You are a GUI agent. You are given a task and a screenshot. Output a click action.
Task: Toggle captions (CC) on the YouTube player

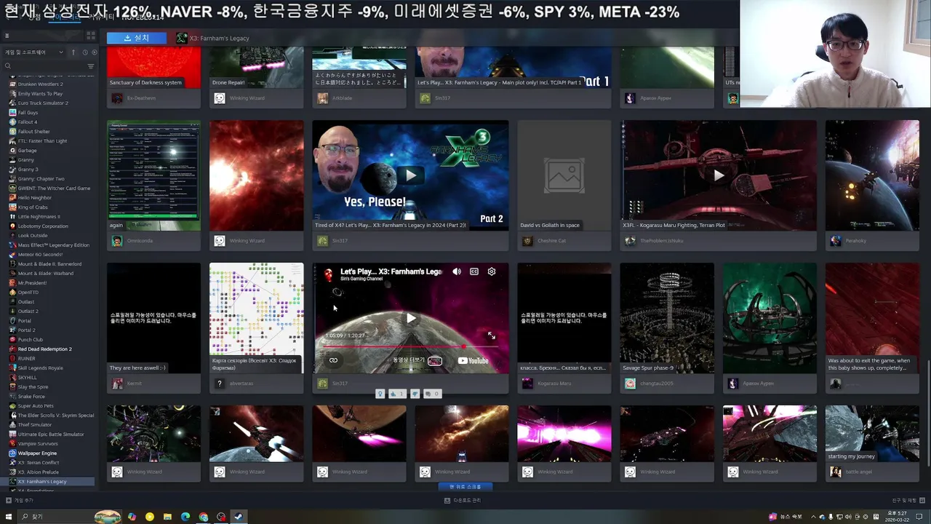(474, 271)
